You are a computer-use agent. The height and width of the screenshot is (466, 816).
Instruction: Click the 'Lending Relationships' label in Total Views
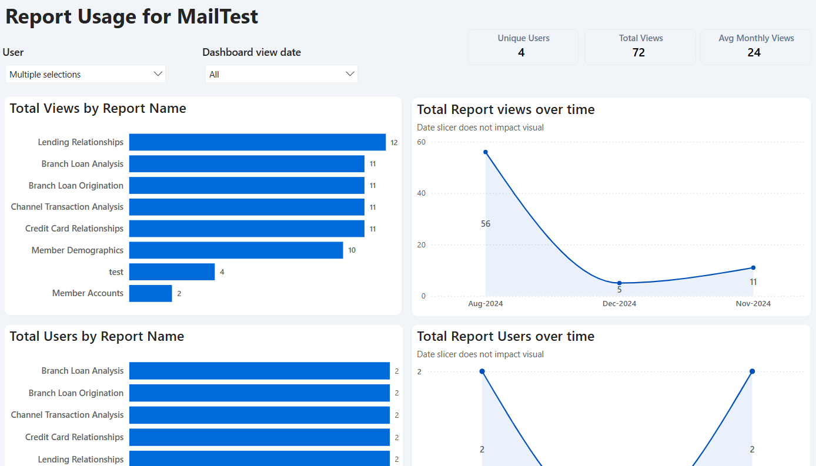point(81,142)
